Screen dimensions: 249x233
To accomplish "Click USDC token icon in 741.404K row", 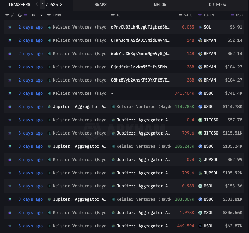I will pos(200,93).
